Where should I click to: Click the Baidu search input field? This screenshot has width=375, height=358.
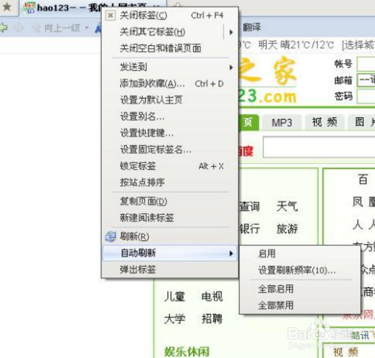coord(319,147)
